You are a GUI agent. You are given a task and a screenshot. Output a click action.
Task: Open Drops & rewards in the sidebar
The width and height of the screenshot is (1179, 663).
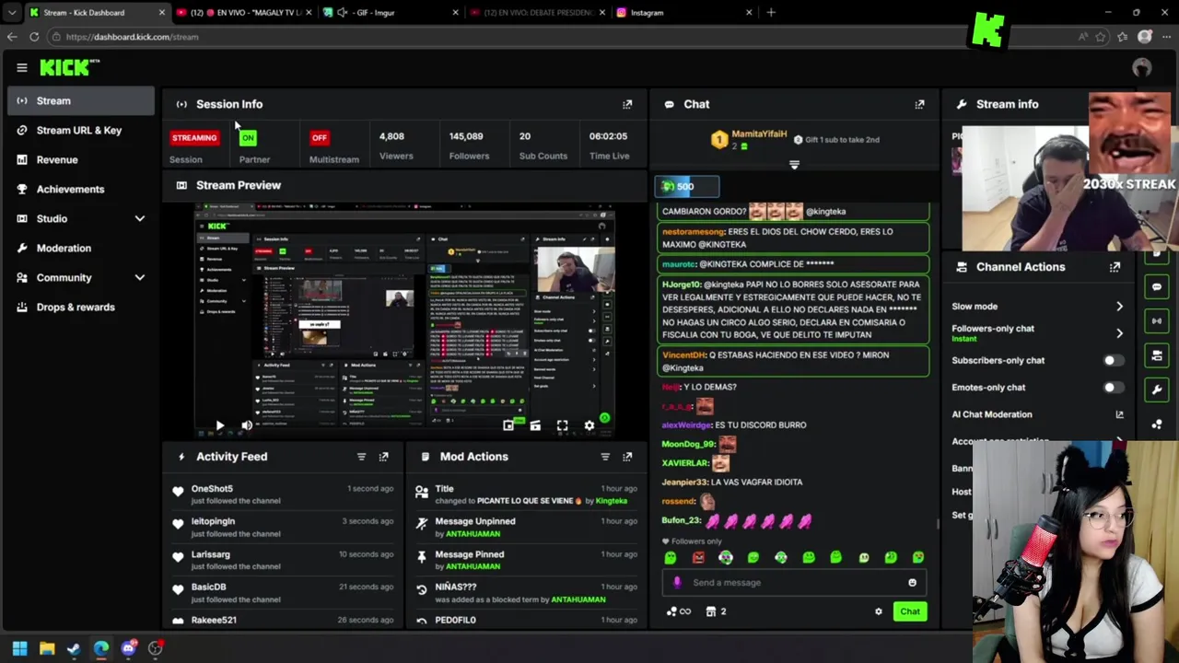pyautogui.click(x=81, y=307)
